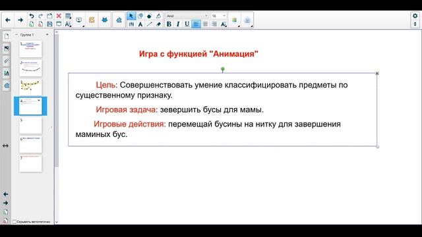Redo the last undone action

coord(40,16)
